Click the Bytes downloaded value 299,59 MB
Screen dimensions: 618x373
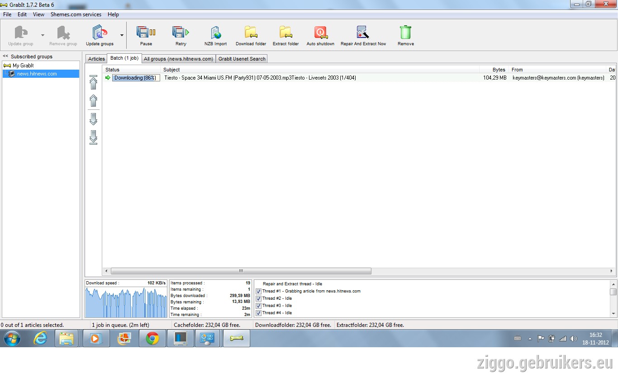pos(240,296)
